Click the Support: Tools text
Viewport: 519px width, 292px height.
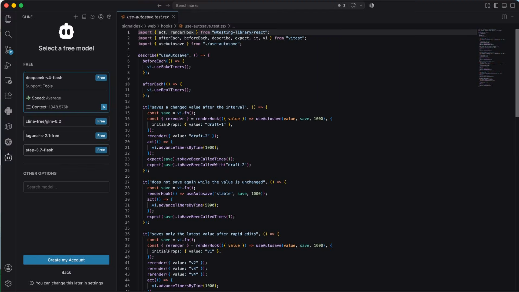tap(39, 86)
